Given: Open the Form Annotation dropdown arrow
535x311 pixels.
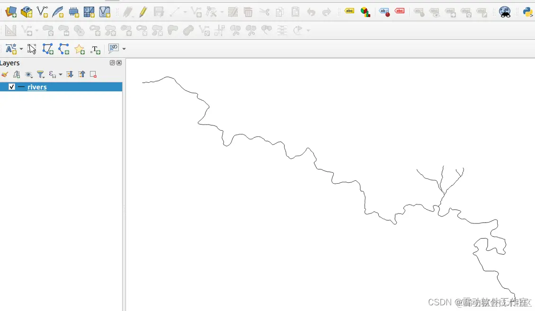Looking at the screenshot, I should pos(124,49).
